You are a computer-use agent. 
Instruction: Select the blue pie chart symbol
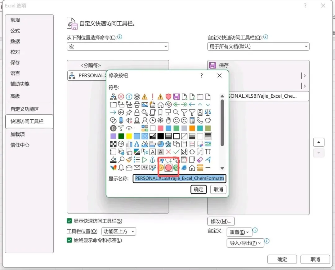(x=160, y=144)
